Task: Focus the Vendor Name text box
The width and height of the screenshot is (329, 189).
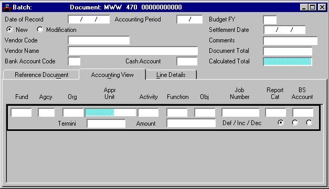Action: click(133, 51)
